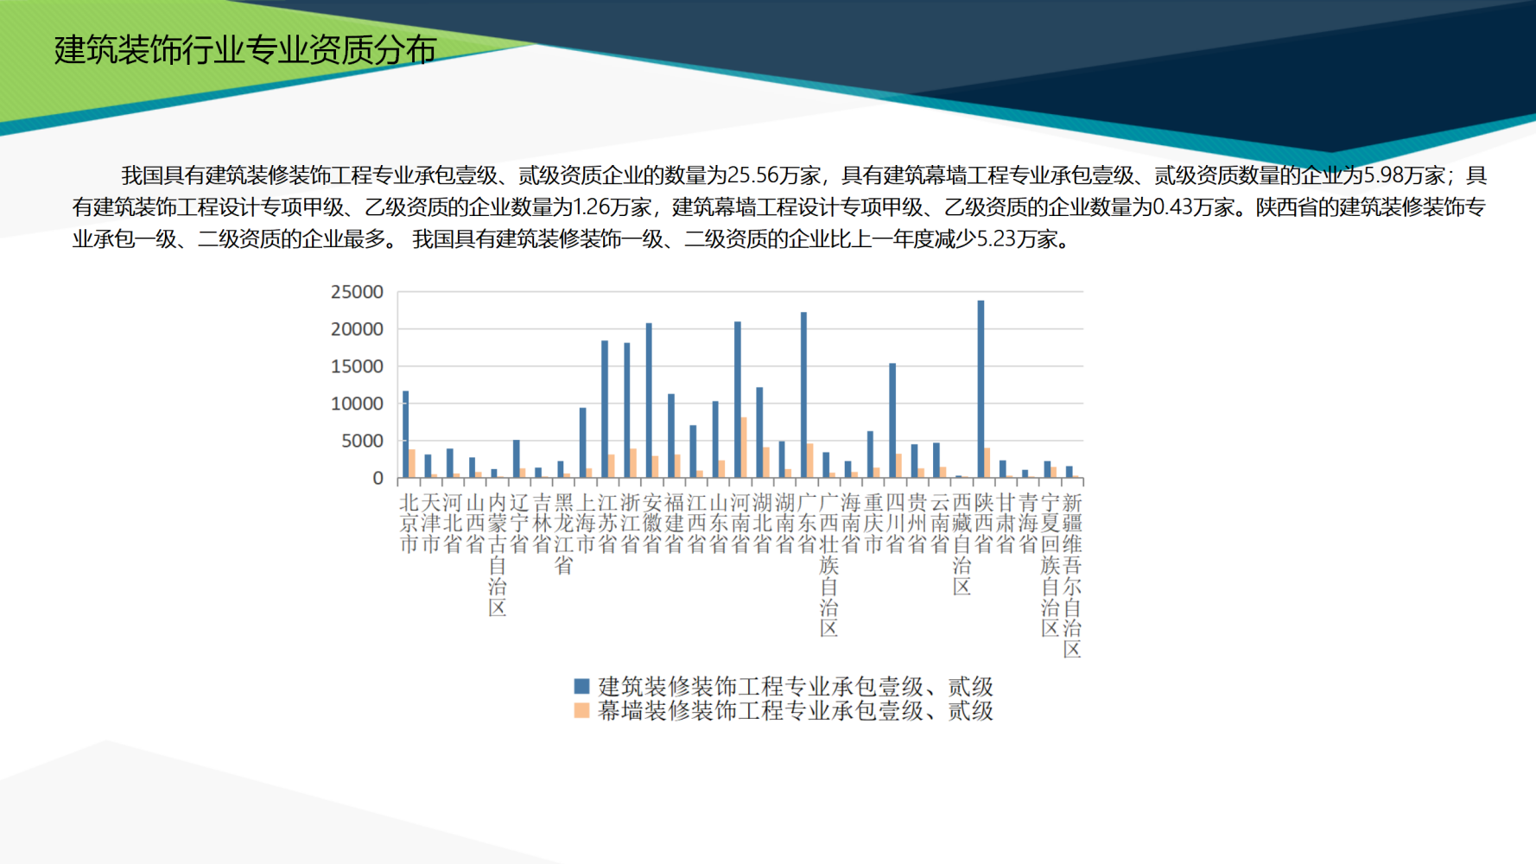The height and width of the screenshot is (864, 1536).
Task: Click the figure 5.98万家 in the paragraph
Action: pos(1404,175)
